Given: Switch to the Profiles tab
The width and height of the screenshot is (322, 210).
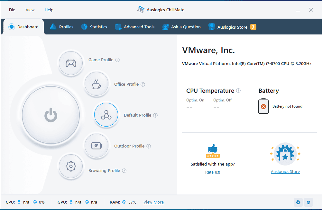Looking at the screenshot, I should [x=62, y=27].
